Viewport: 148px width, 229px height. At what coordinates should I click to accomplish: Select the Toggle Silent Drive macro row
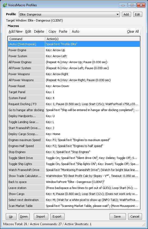pyautogui.click(x=74, y=158)
